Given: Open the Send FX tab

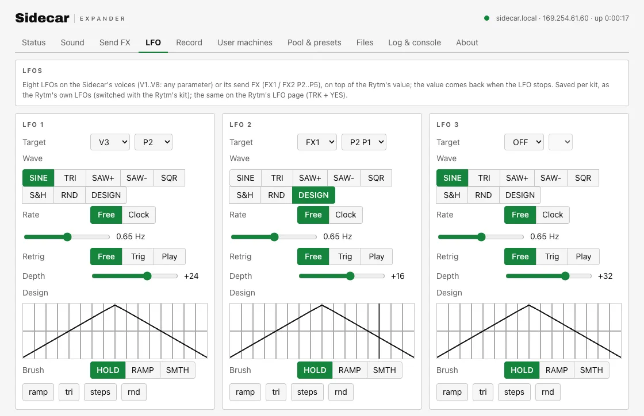Looking at the screenshot, I should coord(114,42).
